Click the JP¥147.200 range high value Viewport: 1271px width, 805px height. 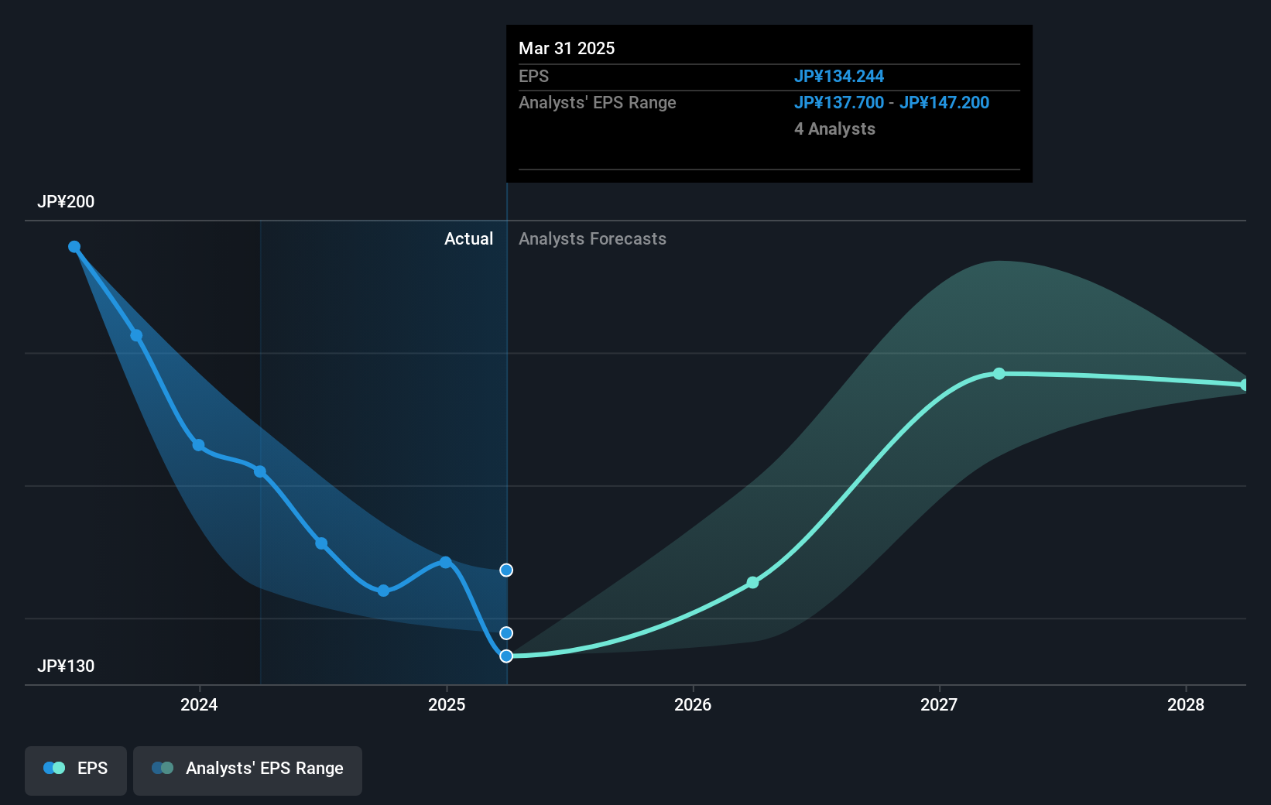pos(944,103)
